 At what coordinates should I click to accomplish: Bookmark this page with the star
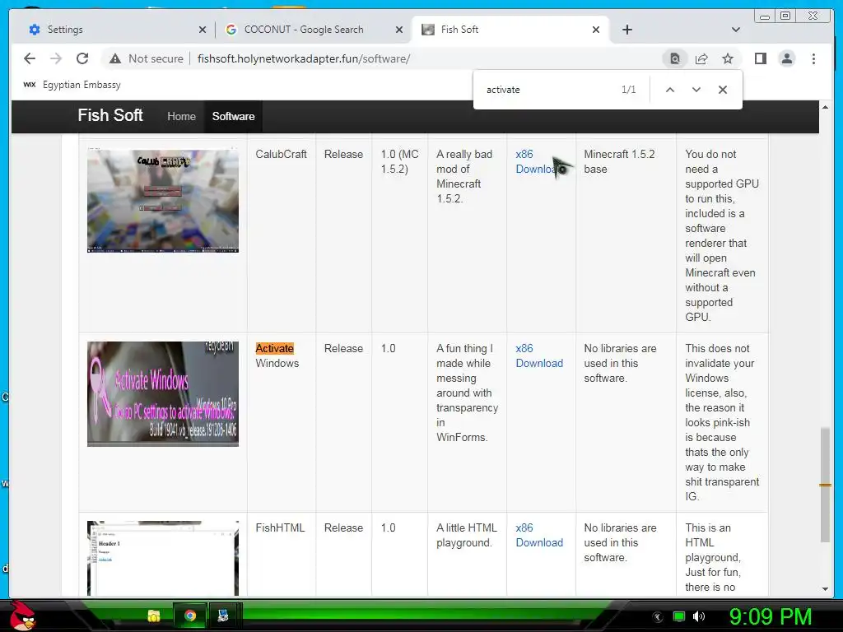728,58
